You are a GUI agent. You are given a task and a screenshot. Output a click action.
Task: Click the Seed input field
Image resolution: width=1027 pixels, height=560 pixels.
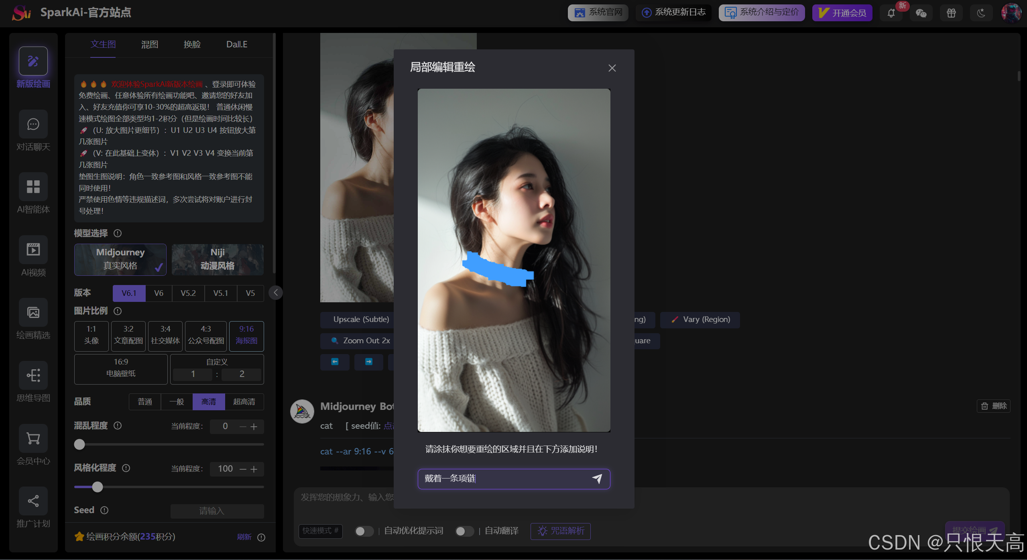(x=217, y=511)
